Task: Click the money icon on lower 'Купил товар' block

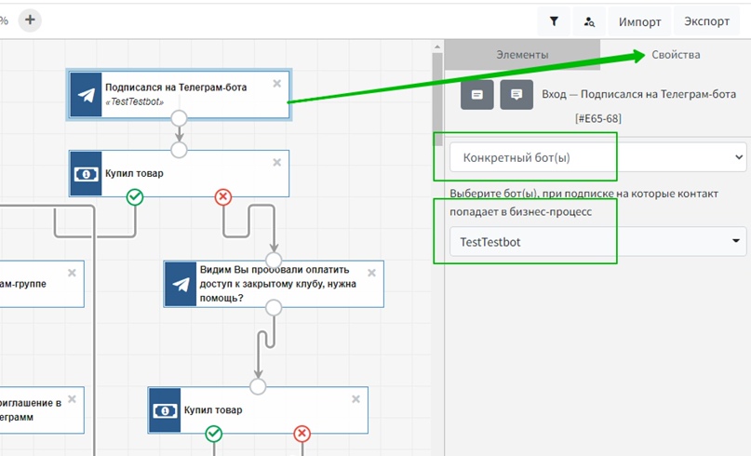Action: 165,410
